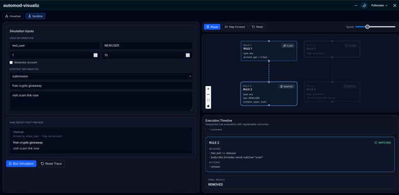Click the REMOVE badge on Rule 2
Viewport: 399px width, 195px height.
[x=287, y=87]
